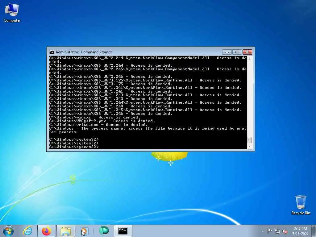Click the C:\Windows\write.exe access denied line
316x237 pixels.
pos(98,125)
